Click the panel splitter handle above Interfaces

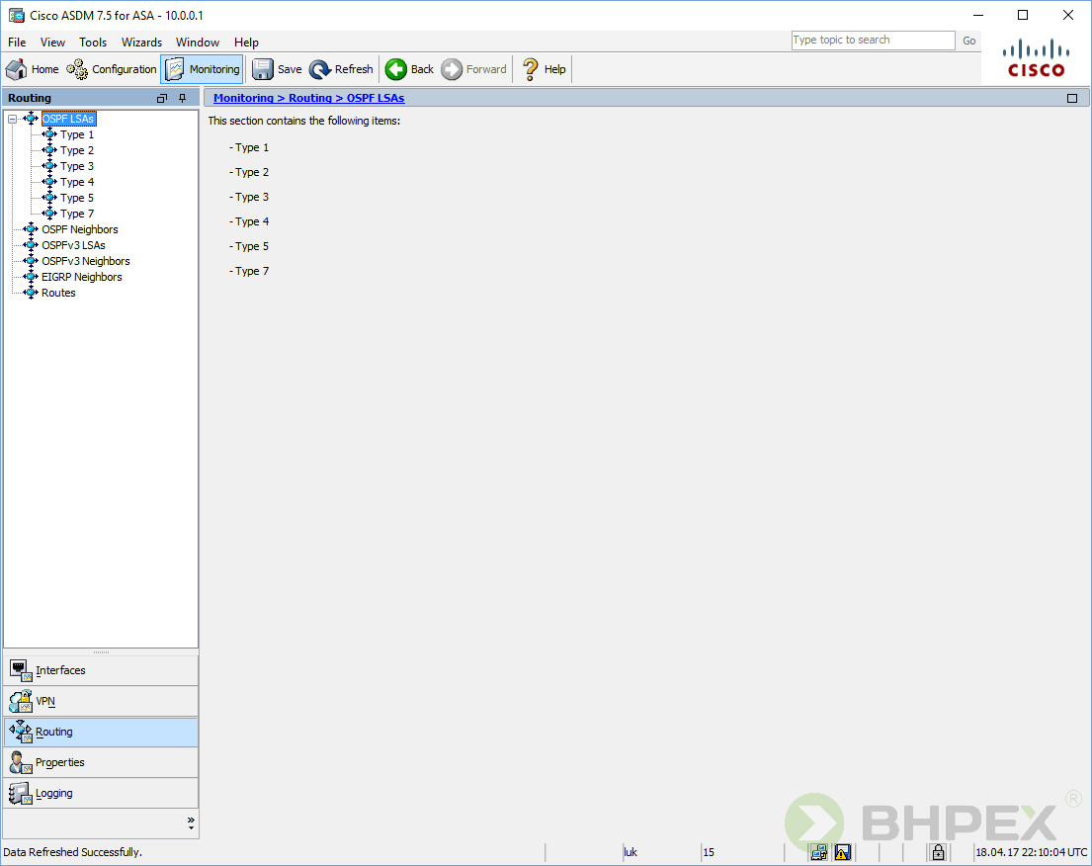point(101,651)
